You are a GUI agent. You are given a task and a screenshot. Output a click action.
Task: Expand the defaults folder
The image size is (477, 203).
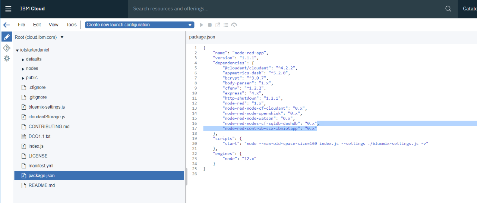pyautogui.click(x=23, y=59)
